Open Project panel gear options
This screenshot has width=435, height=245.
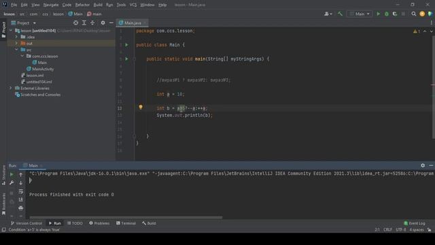click(103, 22)
